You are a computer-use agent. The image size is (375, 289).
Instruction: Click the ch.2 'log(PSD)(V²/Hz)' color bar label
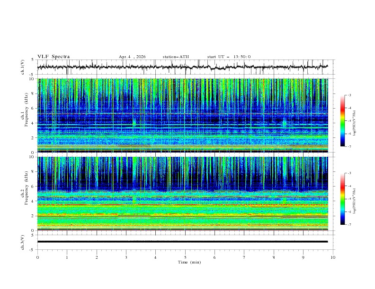(x=354, y=201)
